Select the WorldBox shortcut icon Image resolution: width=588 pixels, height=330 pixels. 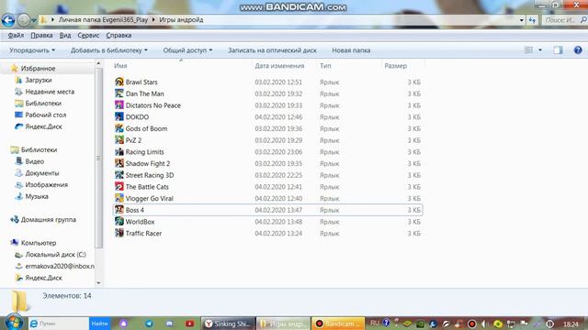(119, 221)
